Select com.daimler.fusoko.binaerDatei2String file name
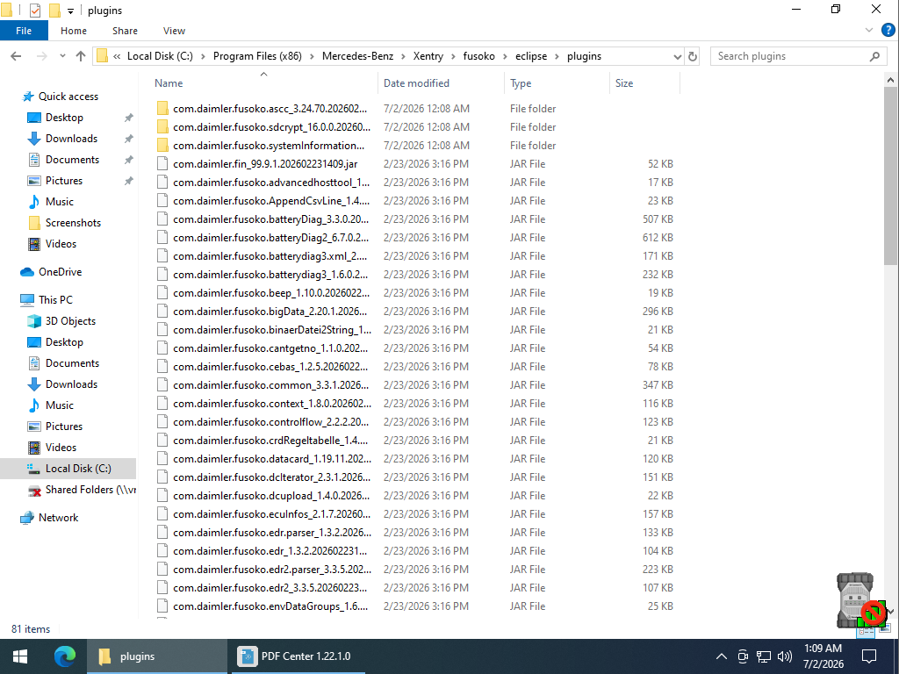899x674 pixels. [x=272, y=330]
